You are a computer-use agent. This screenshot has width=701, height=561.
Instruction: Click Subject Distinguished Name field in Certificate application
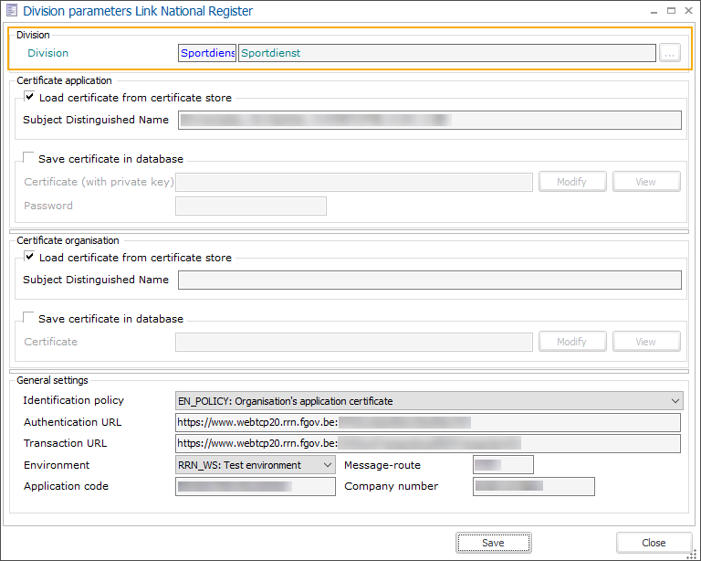tap(430, 121)
